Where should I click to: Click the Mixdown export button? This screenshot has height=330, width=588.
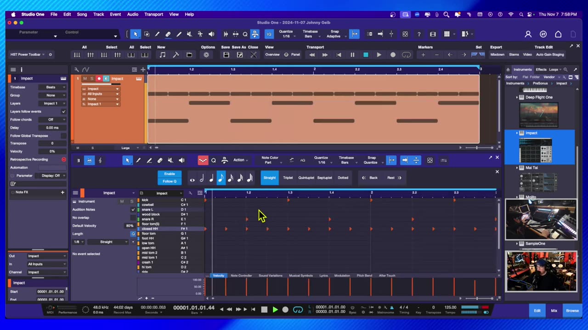coord(497,55)
